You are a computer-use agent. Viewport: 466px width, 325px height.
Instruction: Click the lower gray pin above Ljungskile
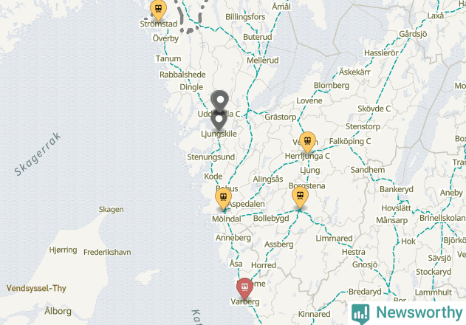tap(219, 120)
